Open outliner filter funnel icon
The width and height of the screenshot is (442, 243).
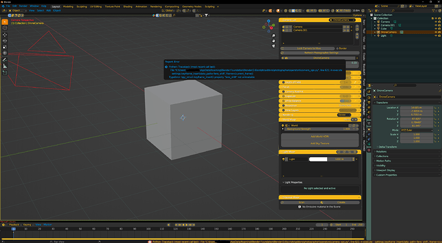(434, 11)
